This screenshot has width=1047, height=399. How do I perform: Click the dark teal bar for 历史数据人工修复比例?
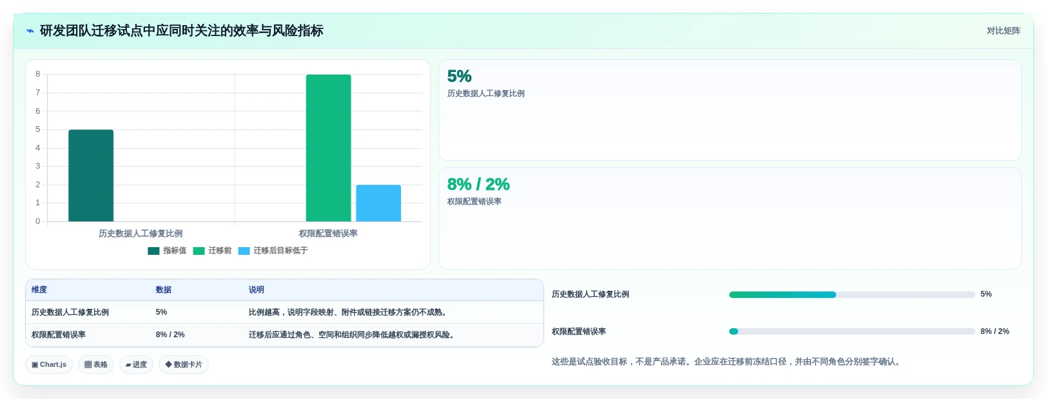91,176
